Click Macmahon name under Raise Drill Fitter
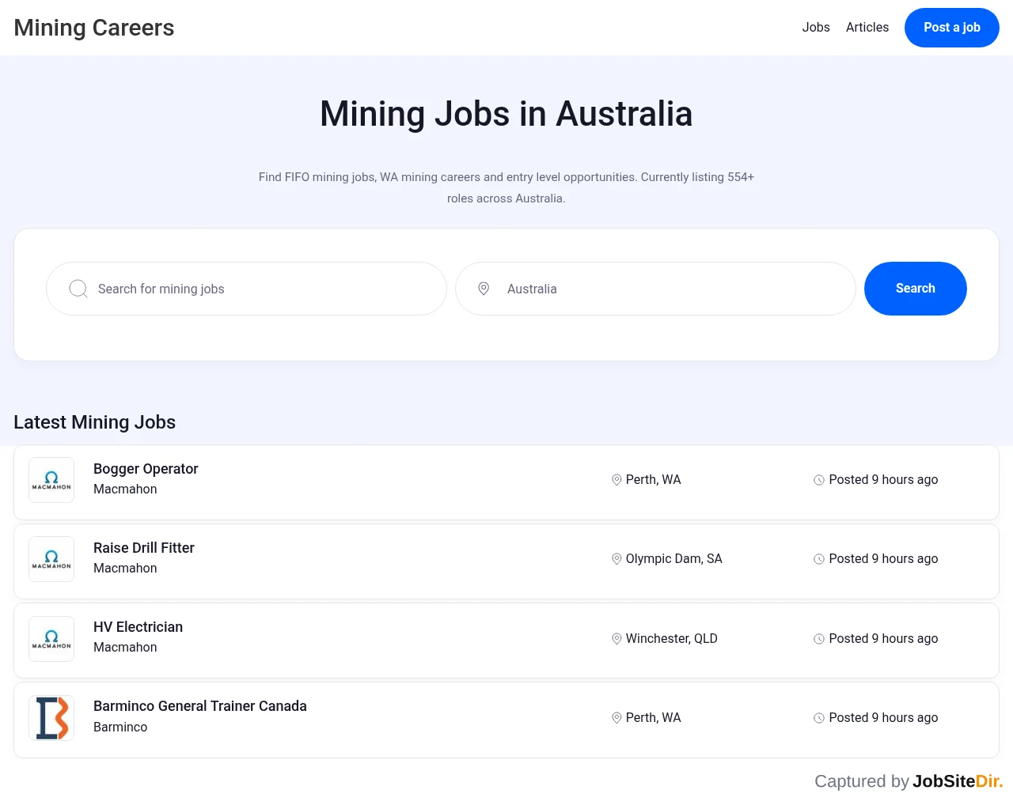 click(125, 569)
